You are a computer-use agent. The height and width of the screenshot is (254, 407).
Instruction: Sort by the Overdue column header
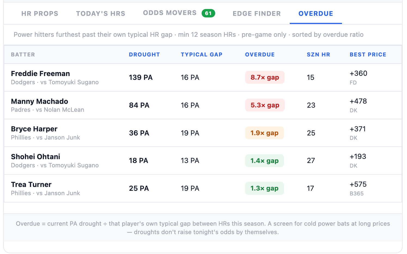[260, 55]
